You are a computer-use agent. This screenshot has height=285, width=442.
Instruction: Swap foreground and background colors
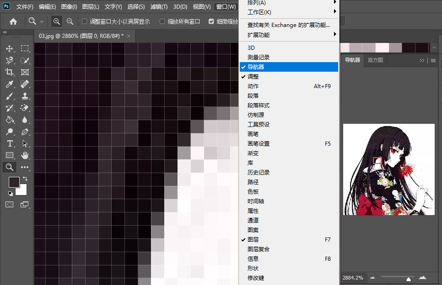tap(25, 179)
